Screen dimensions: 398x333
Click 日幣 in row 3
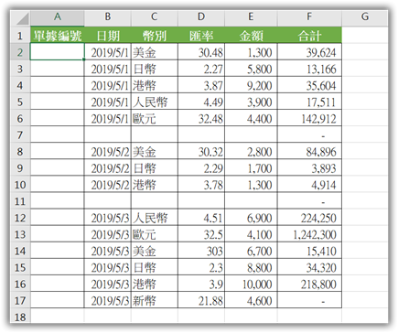point(145,70)
